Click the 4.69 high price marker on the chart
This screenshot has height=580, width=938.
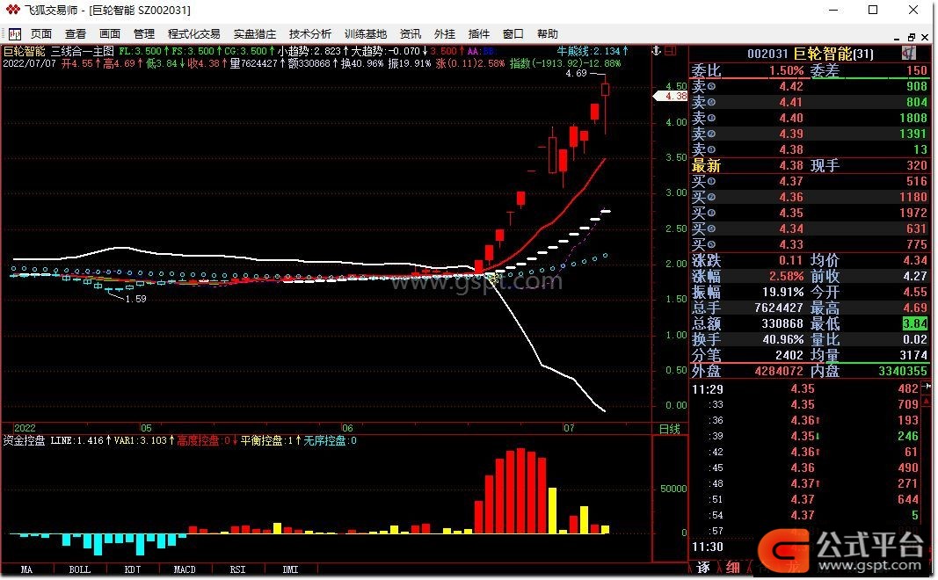click(577, 73)
